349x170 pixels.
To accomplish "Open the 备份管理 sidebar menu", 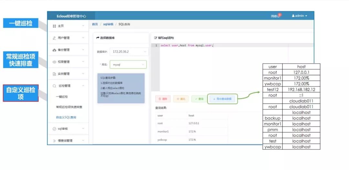I will click(68, 50).
